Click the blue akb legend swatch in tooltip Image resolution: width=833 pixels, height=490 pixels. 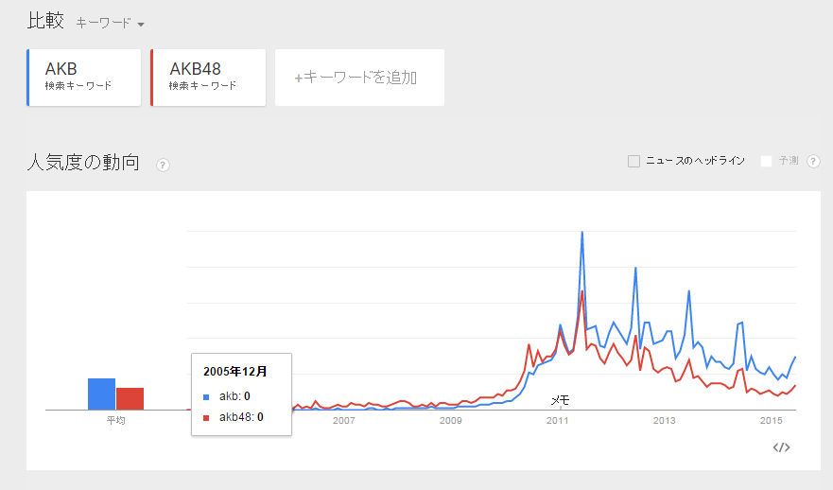(207, 396)
